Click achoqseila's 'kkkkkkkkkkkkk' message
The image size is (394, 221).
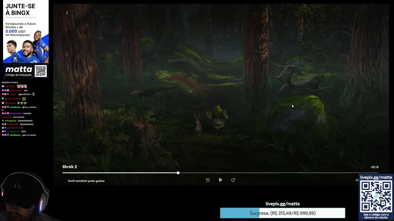pyautogui.click(x=25, y=121)
